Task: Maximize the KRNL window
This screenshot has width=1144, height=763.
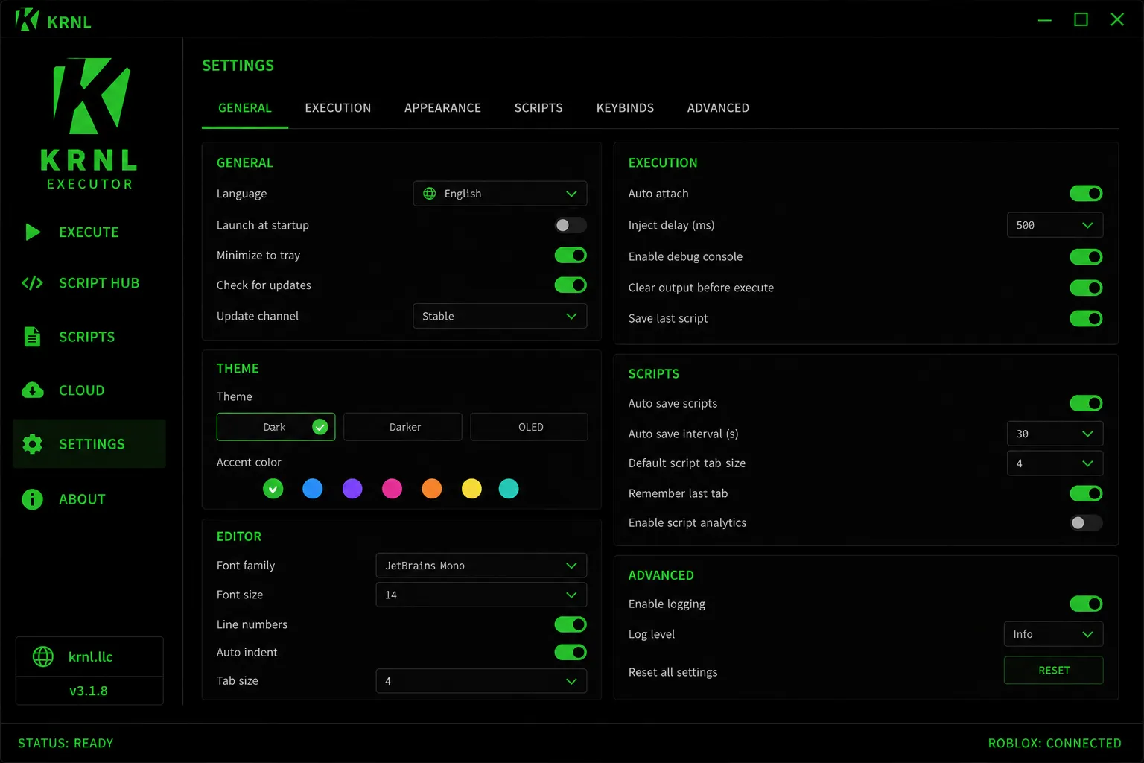Action: (x=1081, y=20)
